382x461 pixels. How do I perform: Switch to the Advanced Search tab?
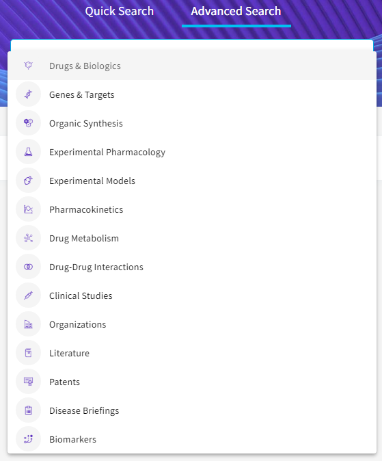point(236,11)
